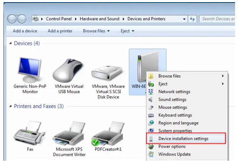Click the Search Devices input field
The image size is (239, 161).
[217, 19]
